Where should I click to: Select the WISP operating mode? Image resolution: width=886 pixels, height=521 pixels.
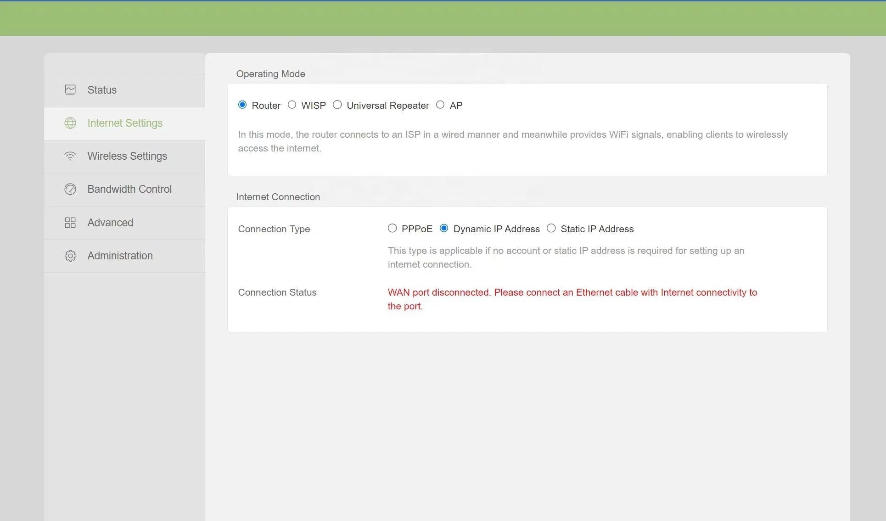(292, 105)
